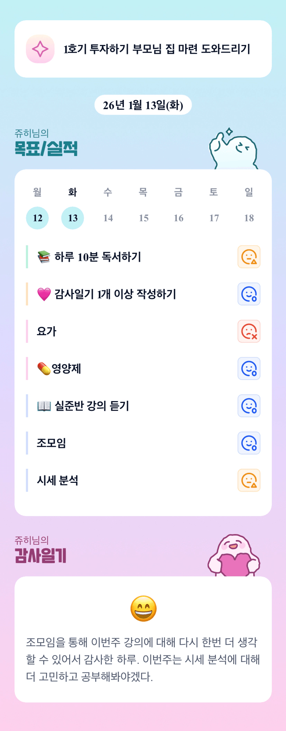This screenshot has width=286, height=731.
Task: Toggle the red face status for 요가
Action: pos(249,331)
